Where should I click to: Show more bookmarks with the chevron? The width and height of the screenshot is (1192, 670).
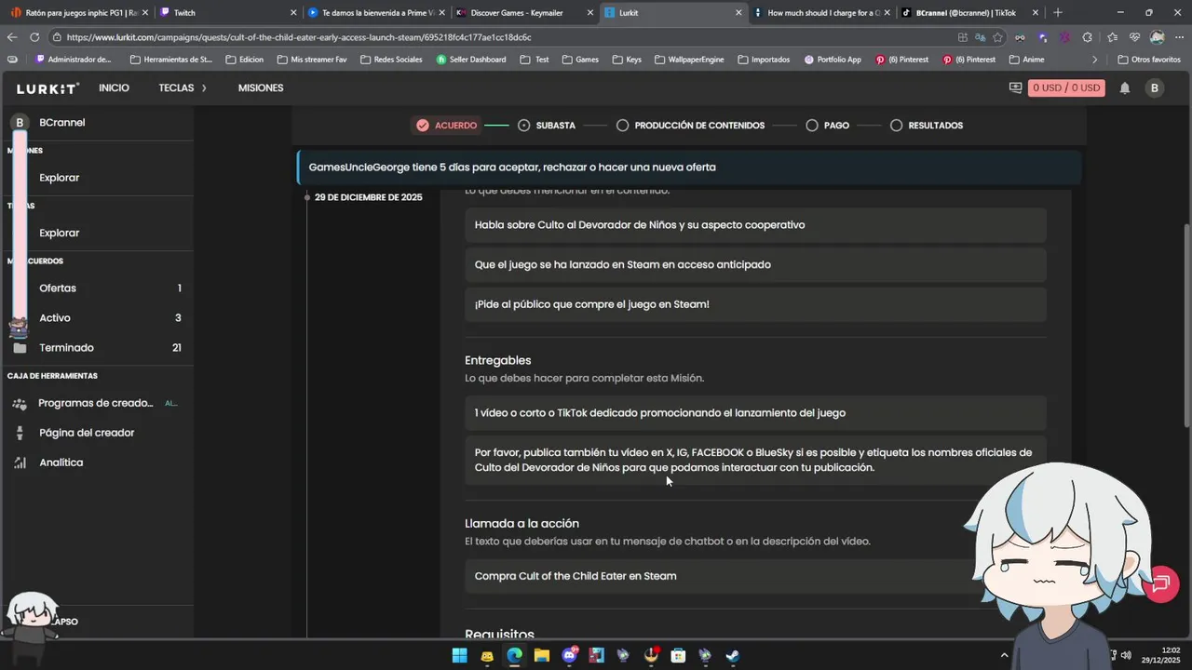click(x=1094, y=60)
